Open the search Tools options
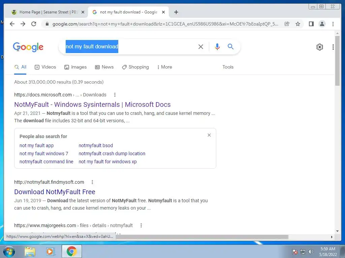The image size is (345, 258). [x=228, y=67]
